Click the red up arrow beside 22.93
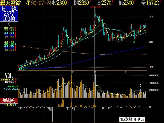The image size is (164, 123). [16, 28]
